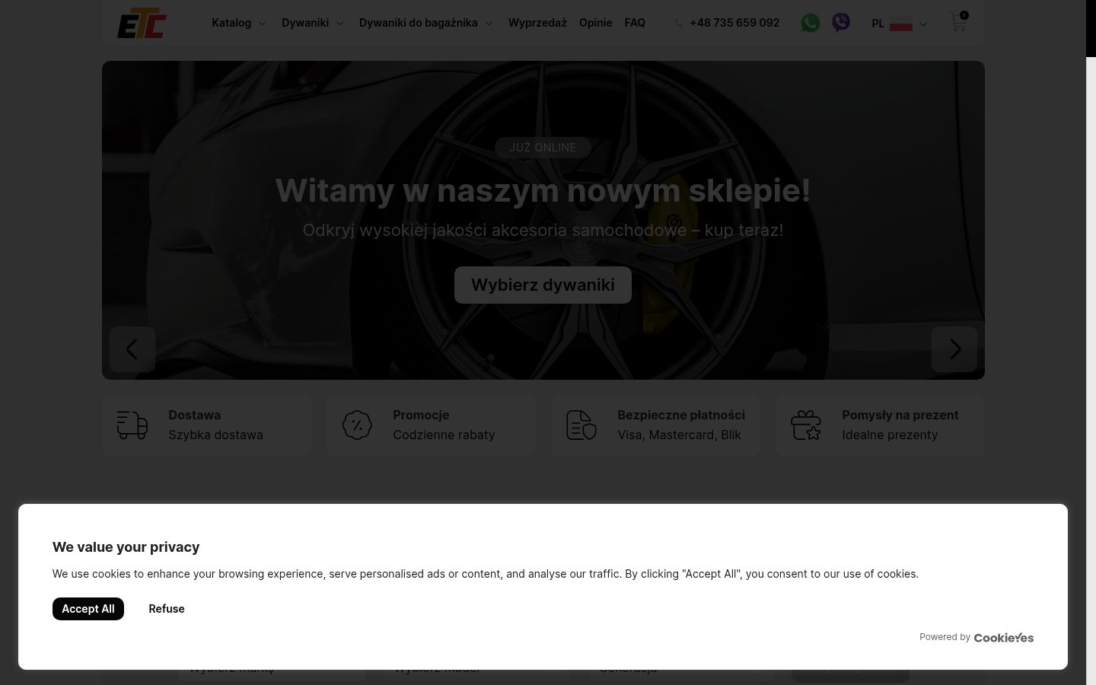Click the Poland flag icon

[901, 24]
